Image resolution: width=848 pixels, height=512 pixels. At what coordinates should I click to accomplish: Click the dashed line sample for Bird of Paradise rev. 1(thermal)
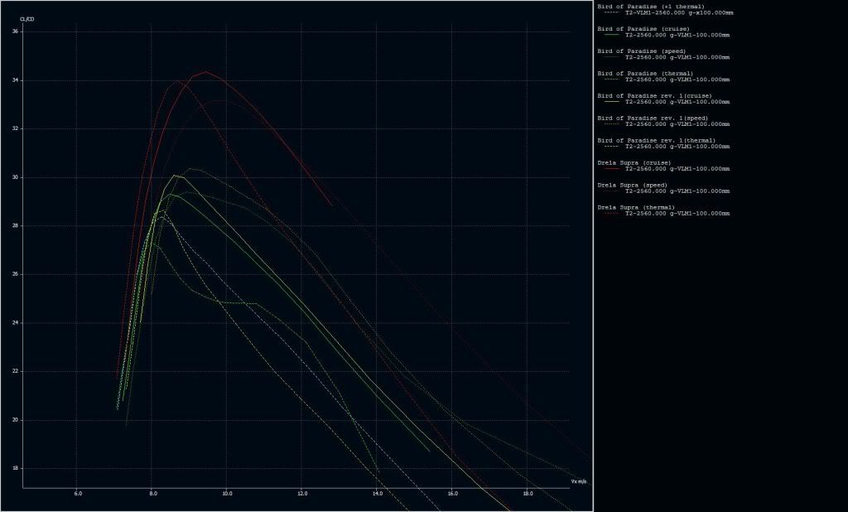pos(612,146)
